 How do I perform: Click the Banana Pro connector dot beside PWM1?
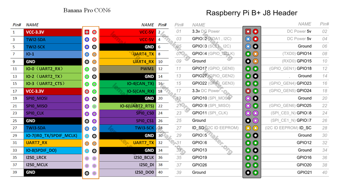tap(94, 69)
